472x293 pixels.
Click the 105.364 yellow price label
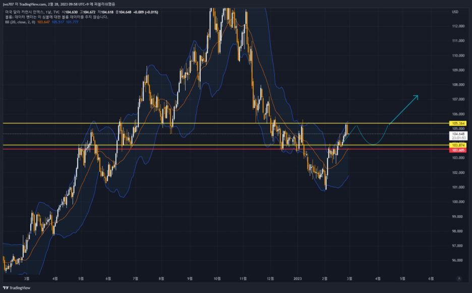coord(458,123)
